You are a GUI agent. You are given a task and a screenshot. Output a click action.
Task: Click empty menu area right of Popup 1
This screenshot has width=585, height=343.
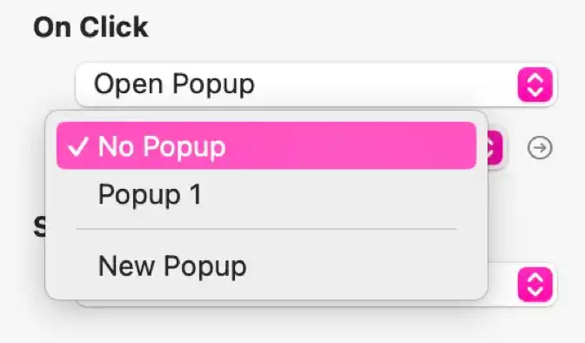pyautogui.click(x=336, y=194)
